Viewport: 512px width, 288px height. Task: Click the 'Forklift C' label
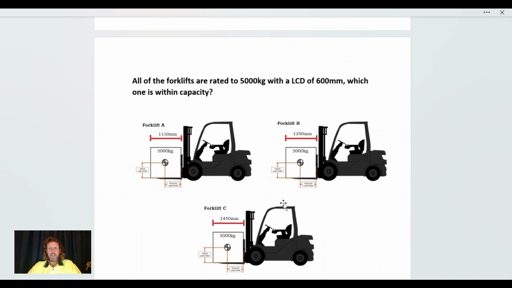point(215,208)
